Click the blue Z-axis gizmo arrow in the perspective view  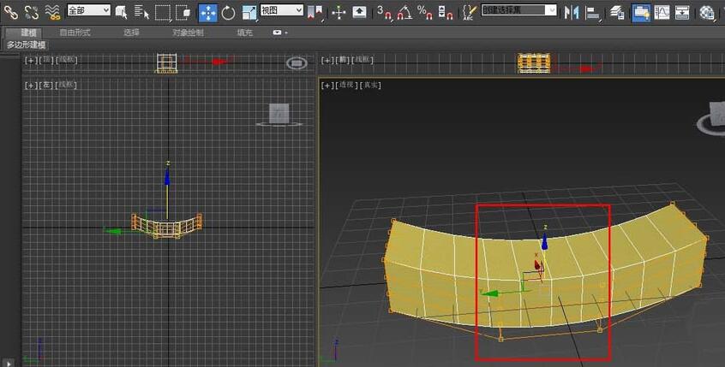[545, 242]
